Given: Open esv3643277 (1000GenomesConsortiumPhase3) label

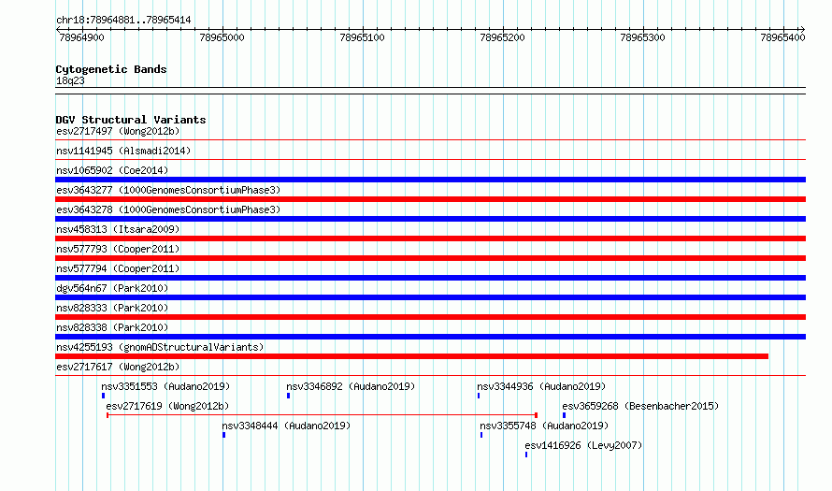Looking at the screenshot, I should click(x=168, y=190).
